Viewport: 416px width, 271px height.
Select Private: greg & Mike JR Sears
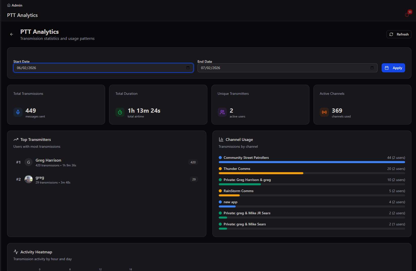pos(247,213)
